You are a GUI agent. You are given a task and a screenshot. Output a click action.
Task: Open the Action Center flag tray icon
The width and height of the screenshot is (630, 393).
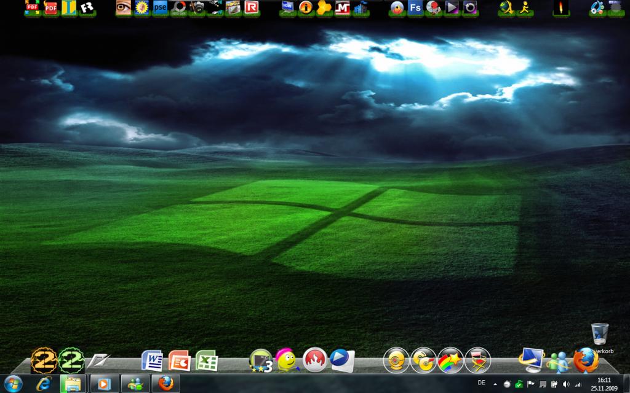[x=530, y=384]
